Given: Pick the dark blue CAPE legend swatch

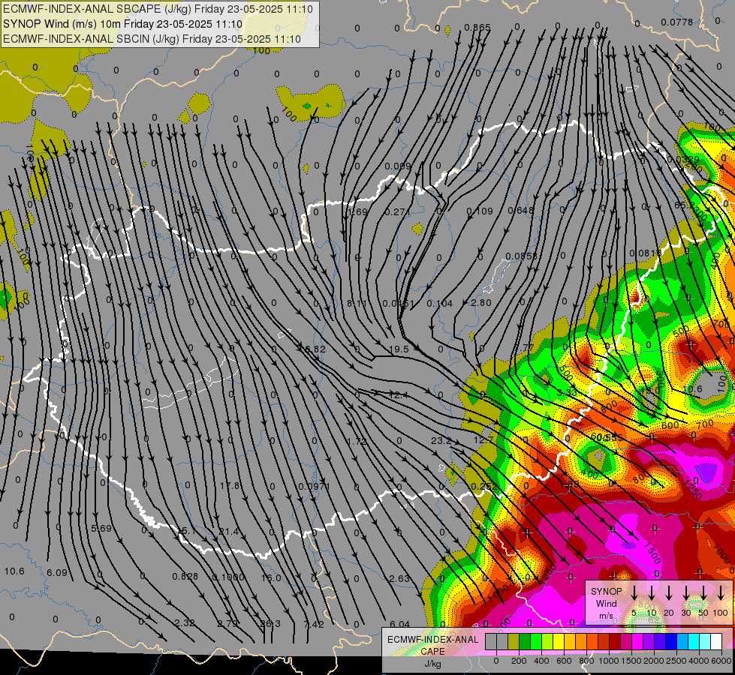Looking at the screenshot, I should [671, 642].
